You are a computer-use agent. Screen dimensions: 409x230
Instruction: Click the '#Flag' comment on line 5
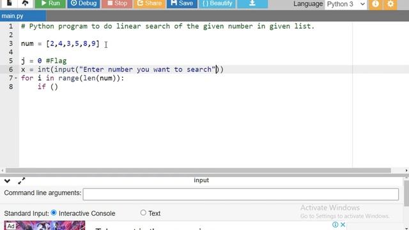point(56,61)
